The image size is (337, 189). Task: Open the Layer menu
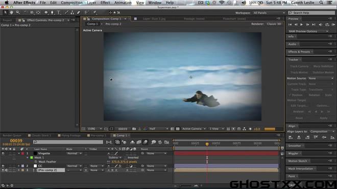click(91, 3)
